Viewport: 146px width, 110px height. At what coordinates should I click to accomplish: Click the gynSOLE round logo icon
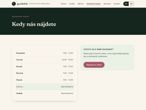pos(14,4)
